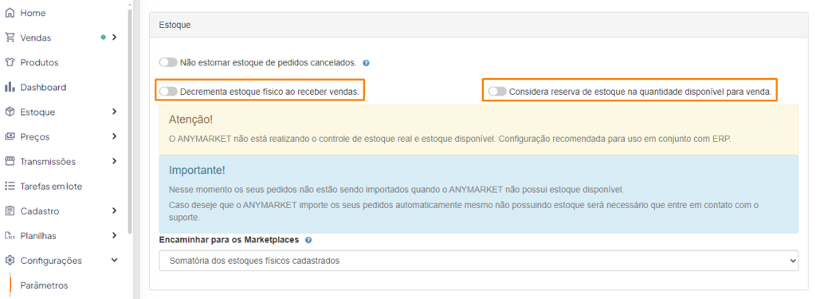Expand the Preços submenu chevron
Screen dimensions: 816x299
click(x=115, y=136)
